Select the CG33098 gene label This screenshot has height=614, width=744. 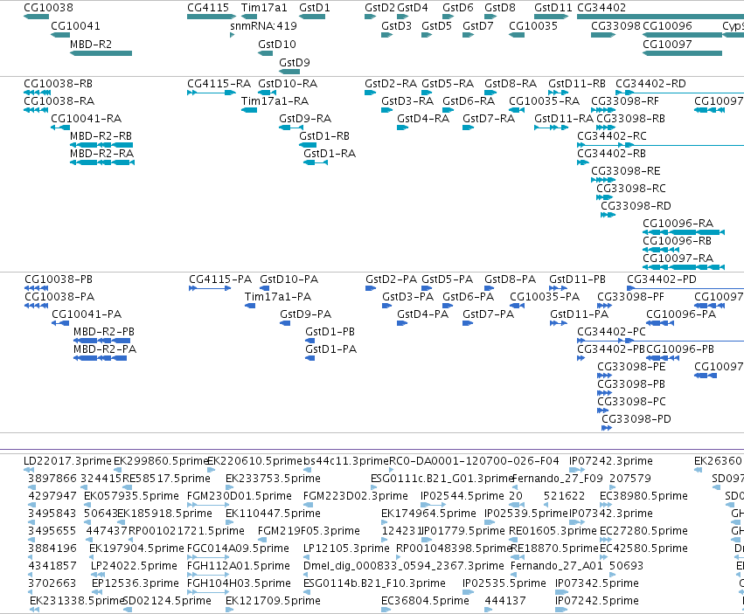(x=615, y=26)
